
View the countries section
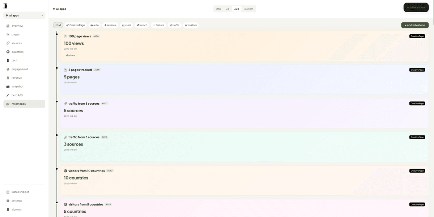[x=18, y=52]
